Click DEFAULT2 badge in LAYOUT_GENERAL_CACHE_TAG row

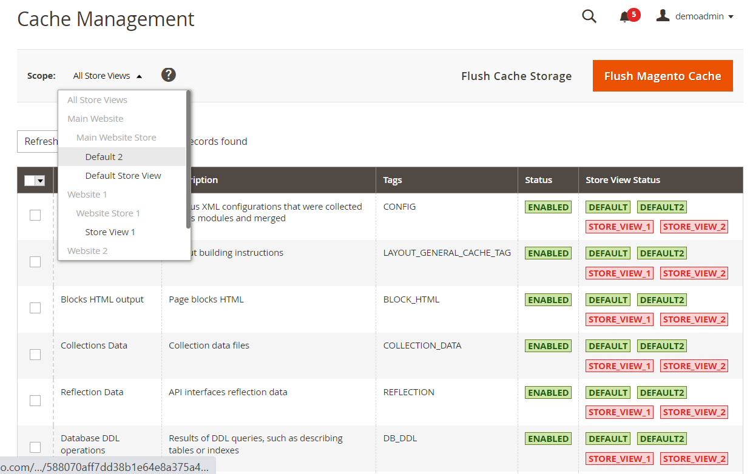(x=662, y=253)
